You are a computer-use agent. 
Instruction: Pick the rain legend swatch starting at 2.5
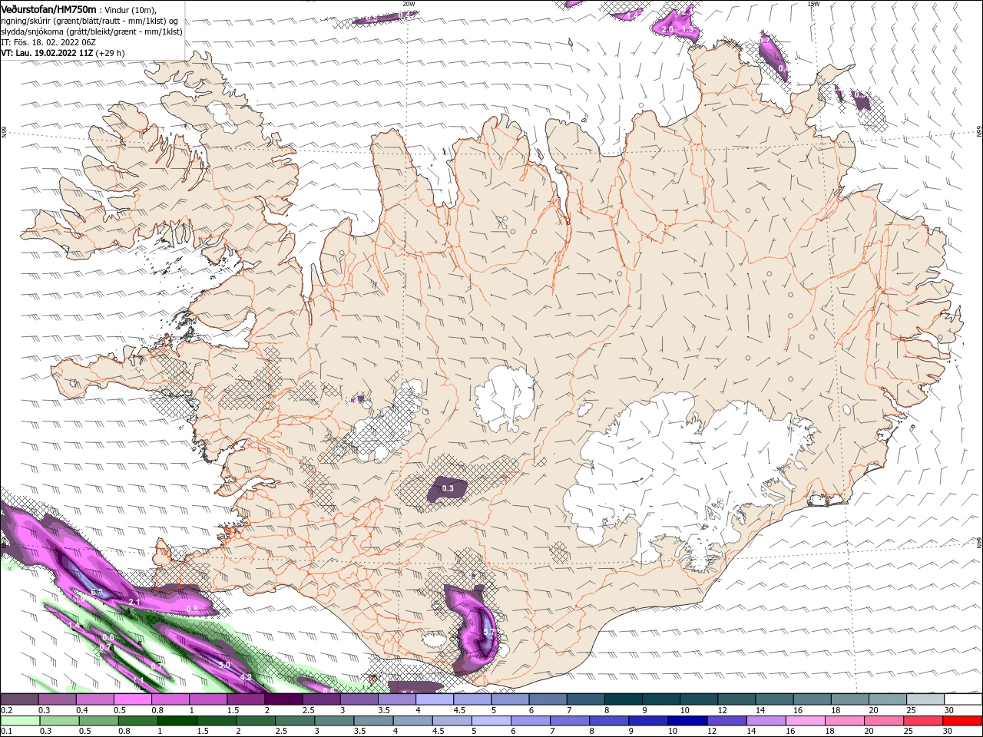coord(294,721)
